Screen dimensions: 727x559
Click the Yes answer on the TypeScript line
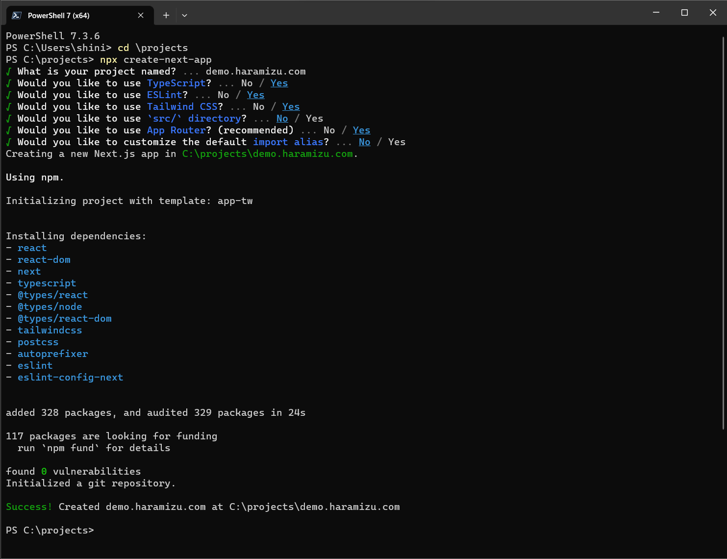[x=279, y=83]
